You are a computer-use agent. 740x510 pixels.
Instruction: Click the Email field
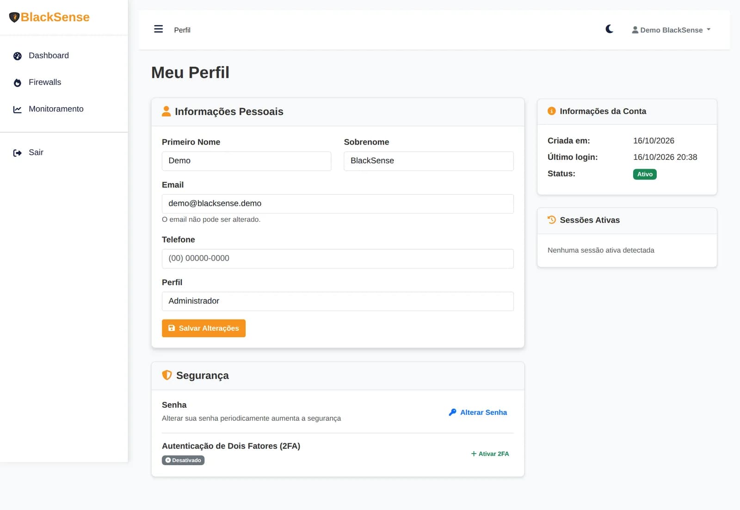tap(338, 204)
